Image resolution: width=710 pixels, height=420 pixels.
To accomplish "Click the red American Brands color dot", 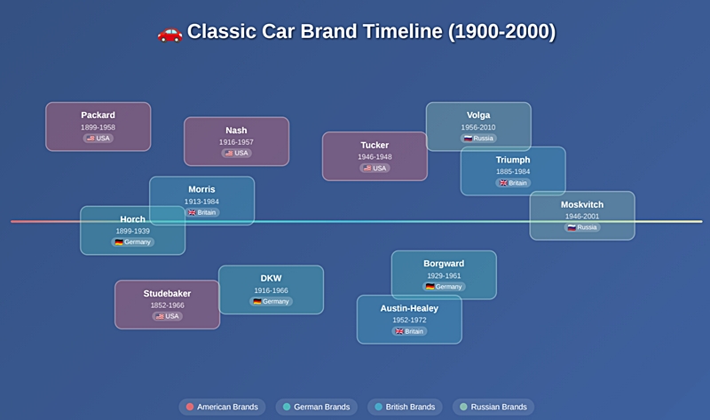I will point(190,407).
